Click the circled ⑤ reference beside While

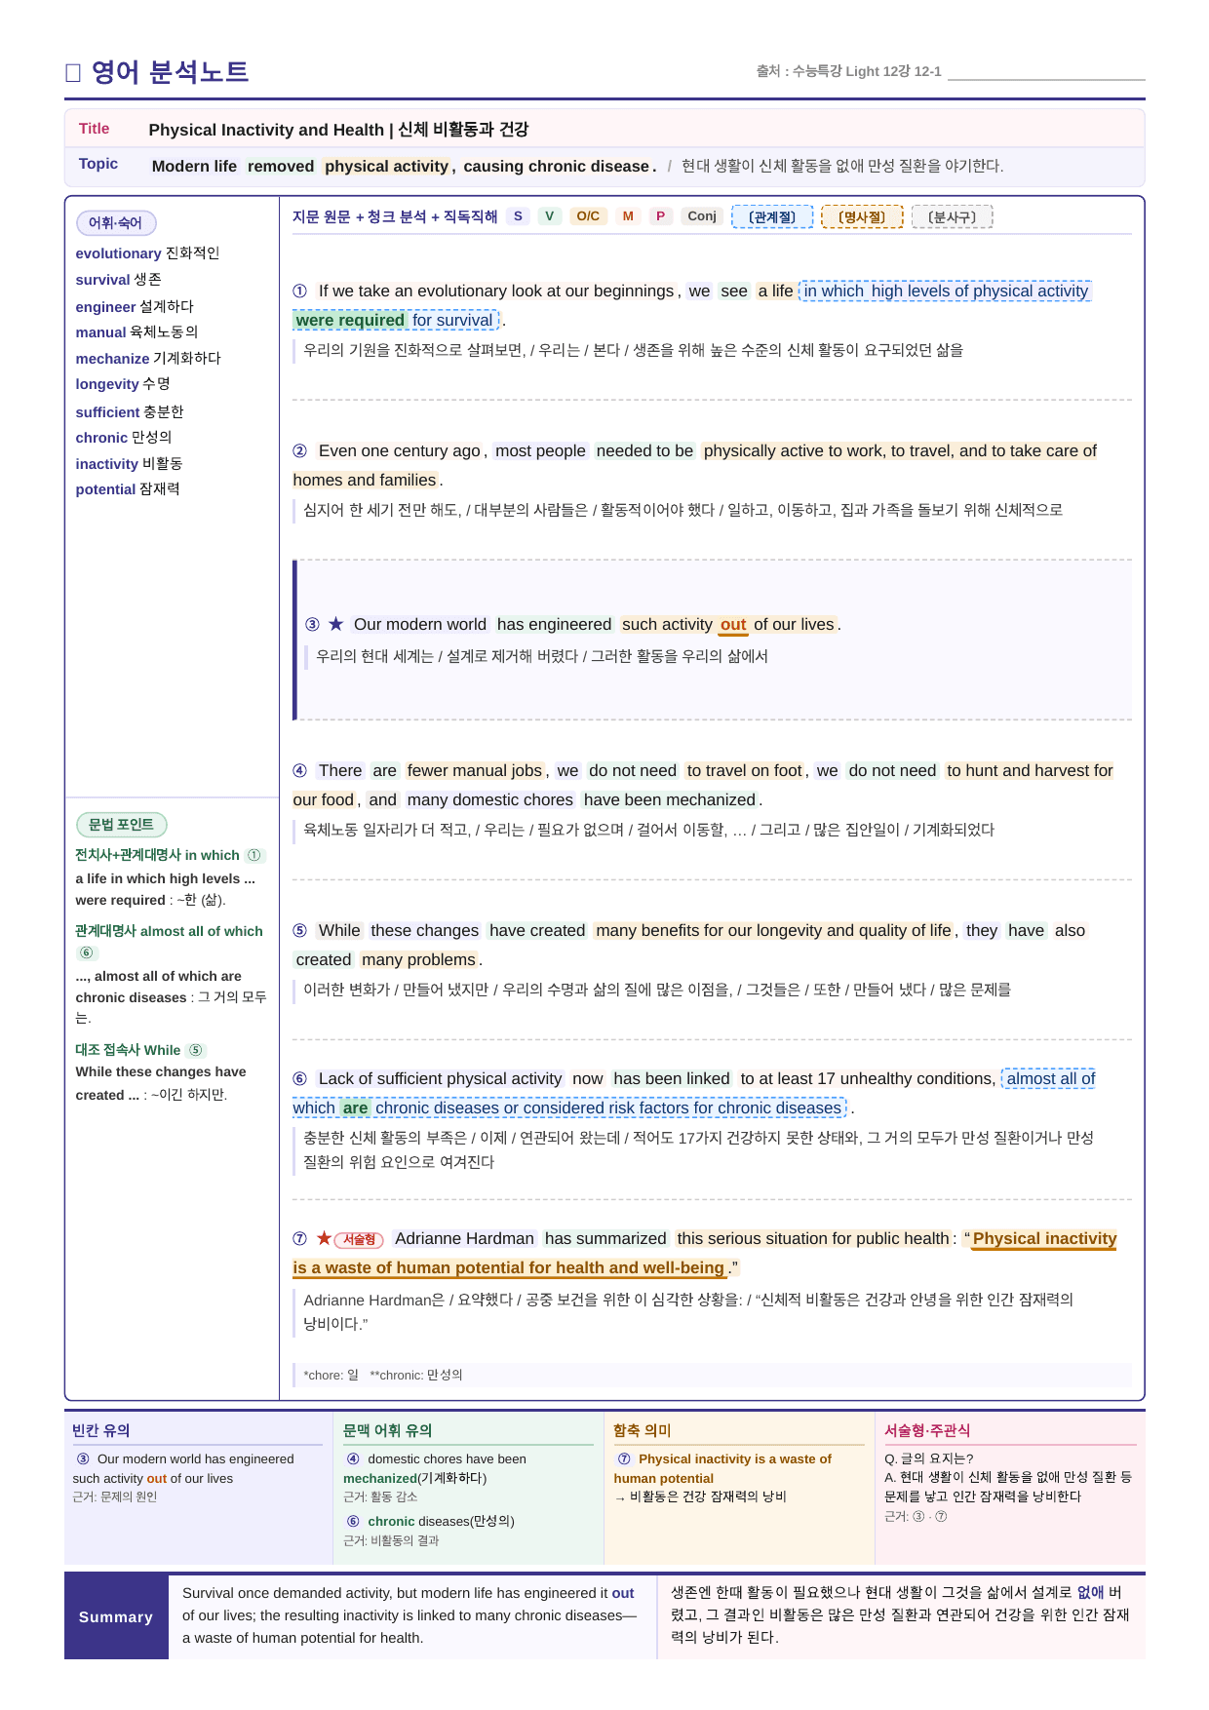196,1050
